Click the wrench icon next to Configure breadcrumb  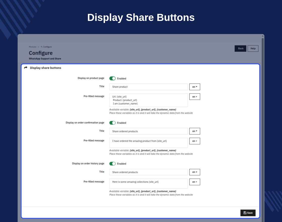(x=42, y=47)
